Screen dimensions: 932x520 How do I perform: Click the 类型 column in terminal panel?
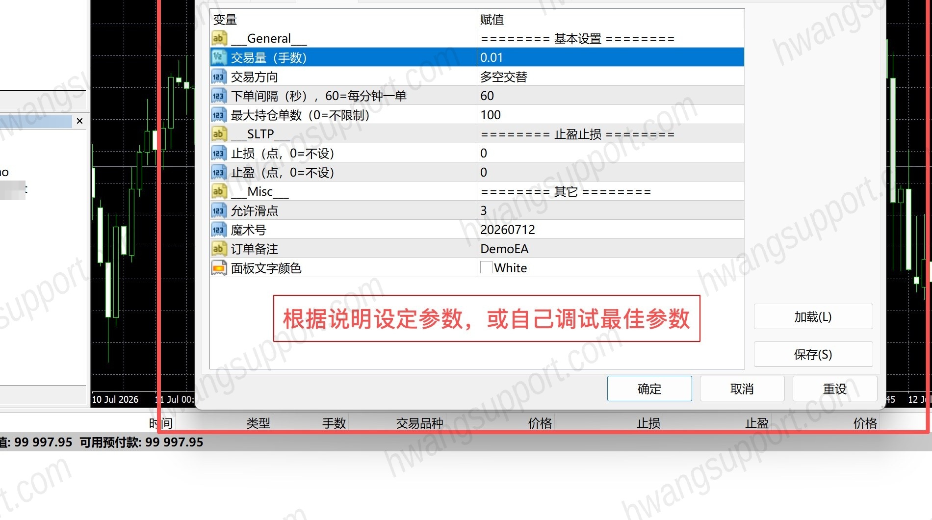(x=259, y=423)
